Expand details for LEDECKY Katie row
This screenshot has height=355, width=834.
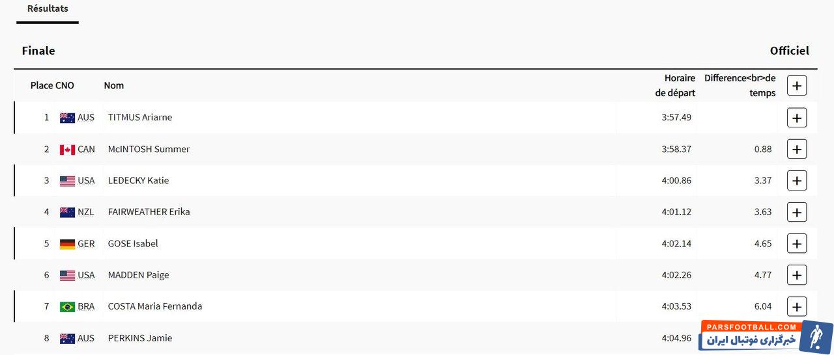click(x=797, y=181)
